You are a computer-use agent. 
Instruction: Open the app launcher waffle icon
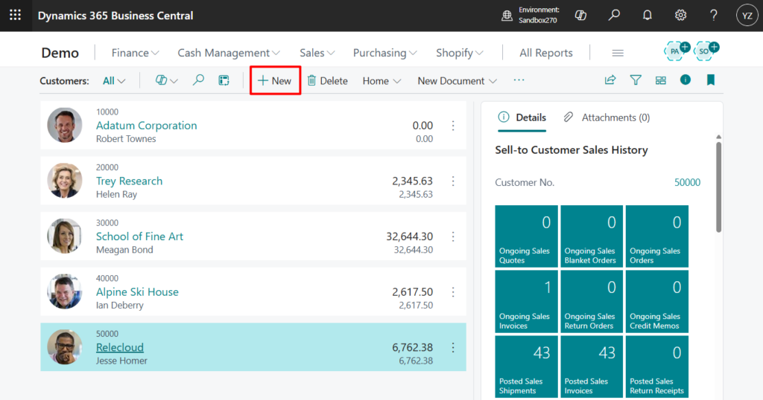pos(15,16)
